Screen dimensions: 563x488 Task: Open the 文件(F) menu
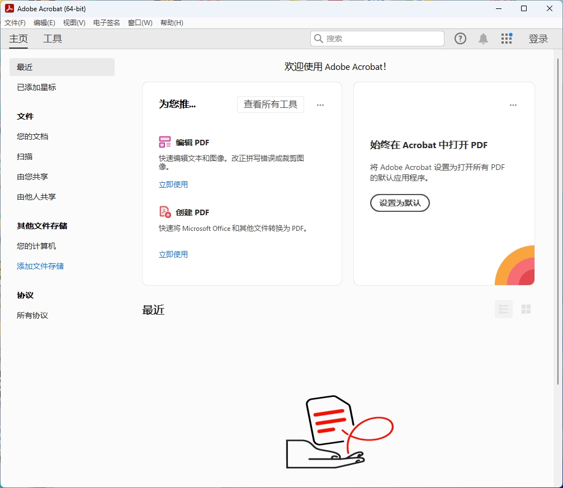(x=15, y=23)
